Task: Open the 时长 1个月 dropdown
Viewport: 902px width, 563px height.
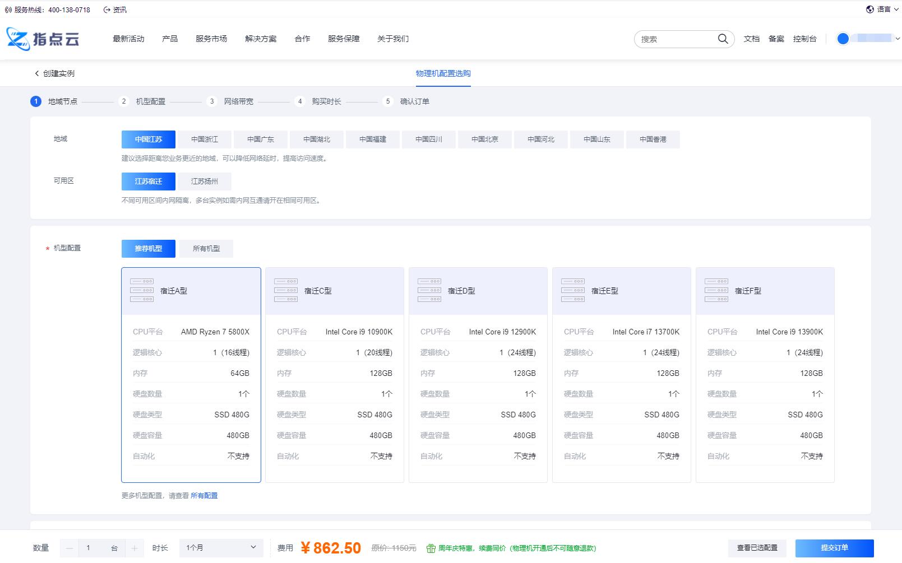Action: pos(221,548)
